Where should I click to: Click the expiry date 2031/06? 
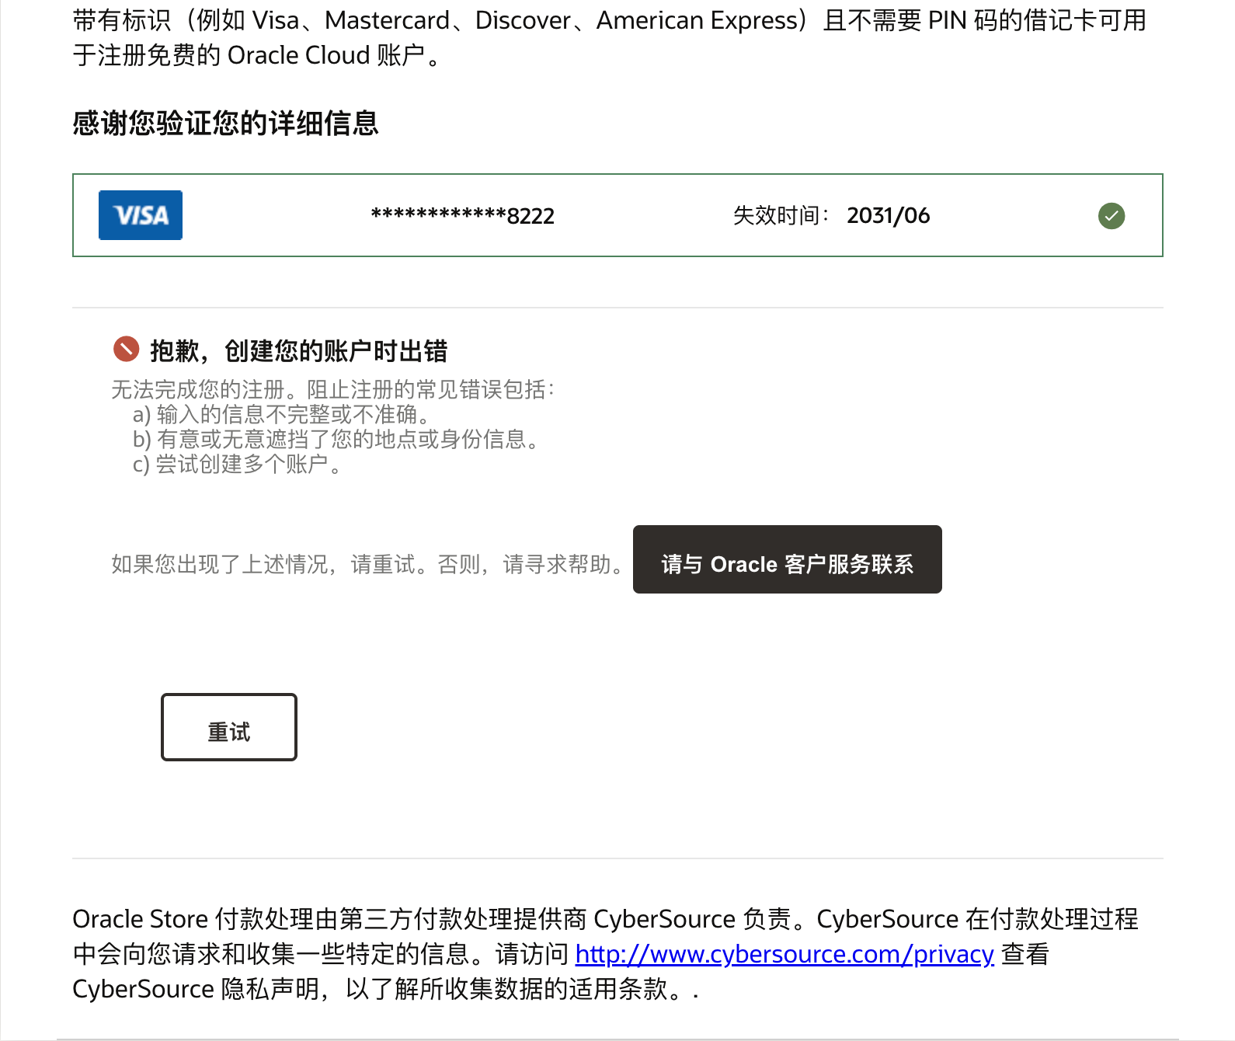tap(889, 216)
